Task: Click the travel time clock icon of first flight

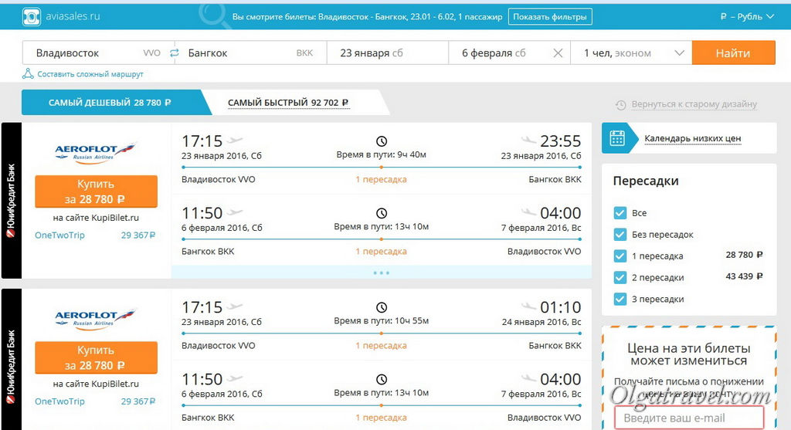Action: coord(381,141)
